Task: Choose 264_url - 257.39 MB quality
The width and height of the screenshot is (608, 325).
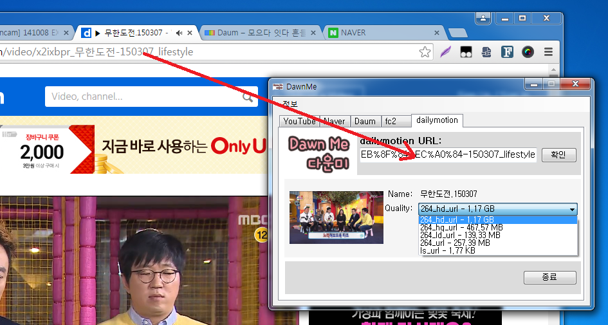Action: [x=498, y=243]
